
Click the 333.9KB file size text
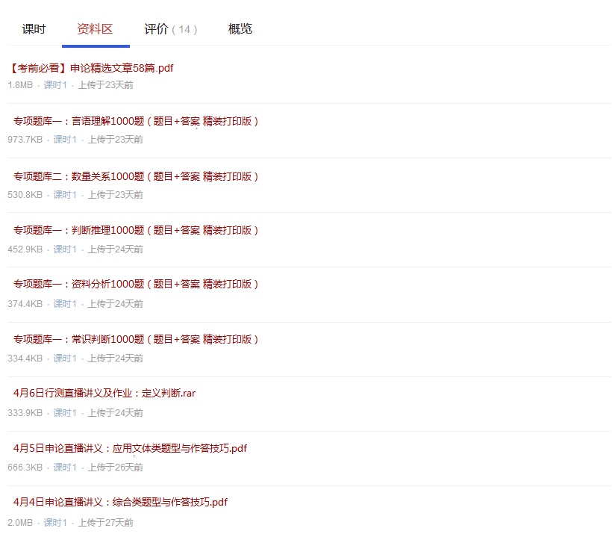(x=25, y=413)
